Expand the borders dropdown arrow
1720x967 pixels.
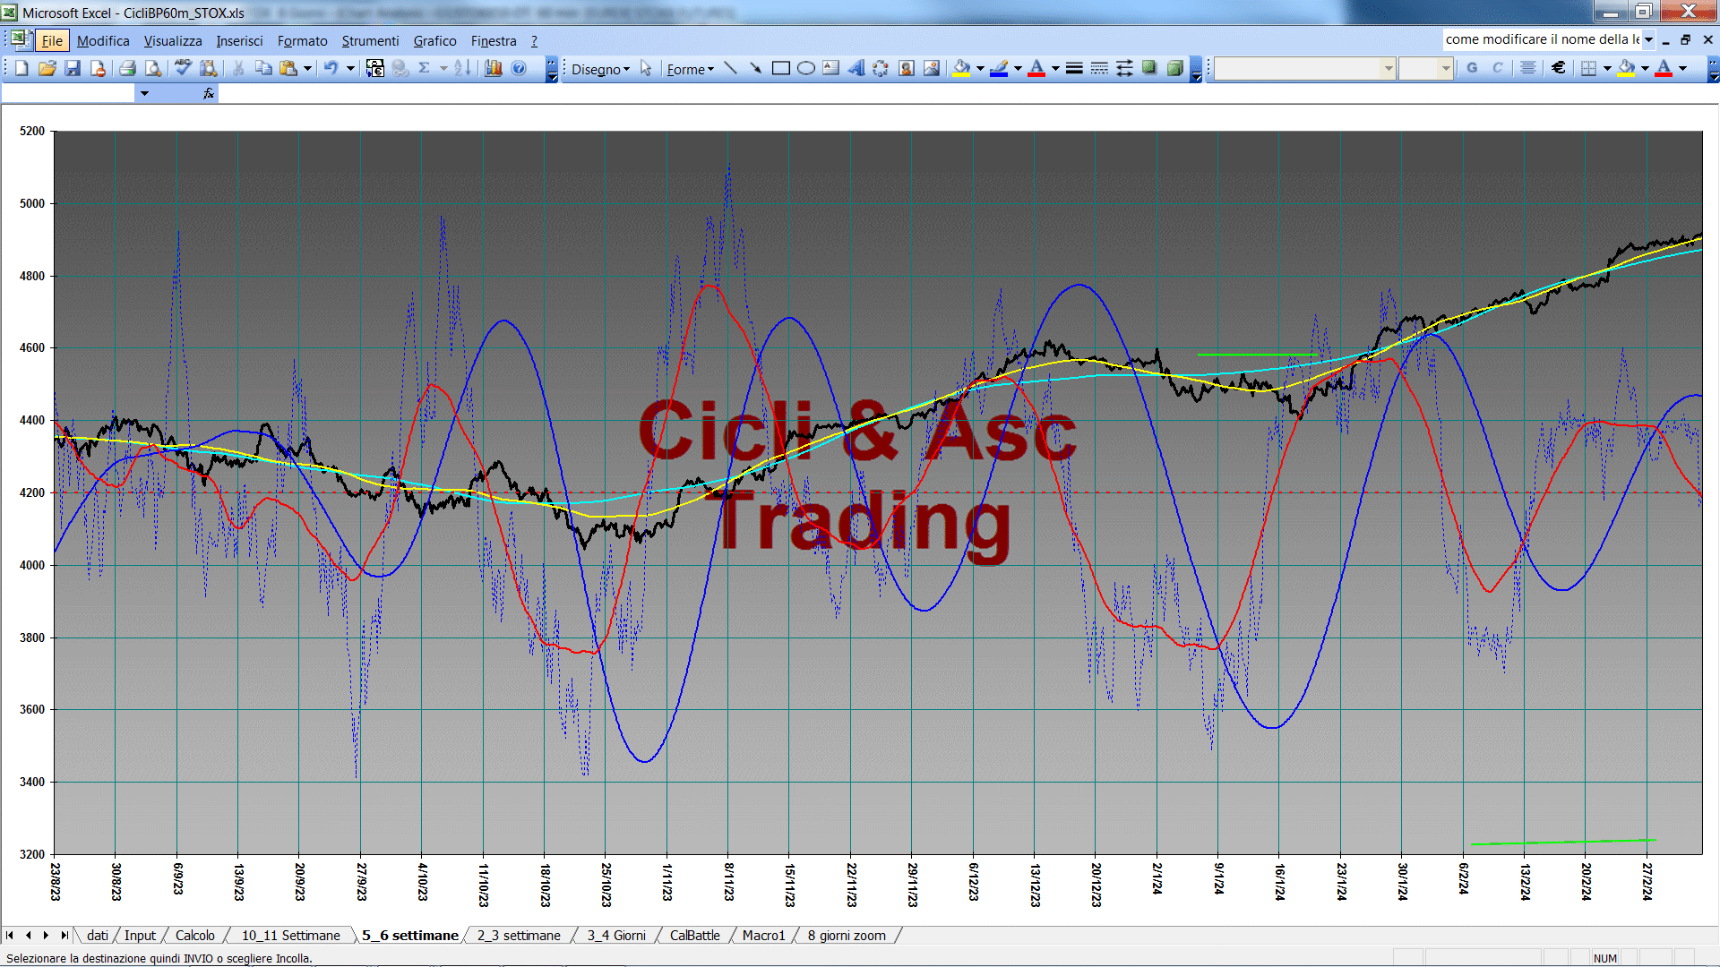pos(1607,68)
